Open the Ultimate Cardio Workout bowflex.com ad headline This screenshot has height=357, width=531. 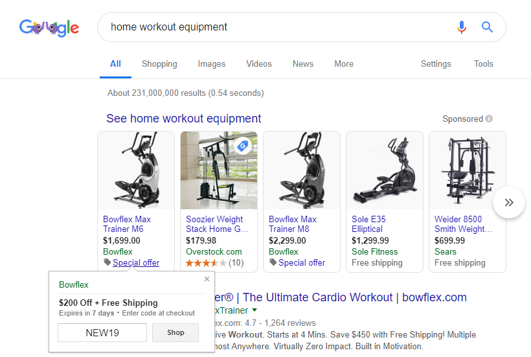click(x=341, y=297)
